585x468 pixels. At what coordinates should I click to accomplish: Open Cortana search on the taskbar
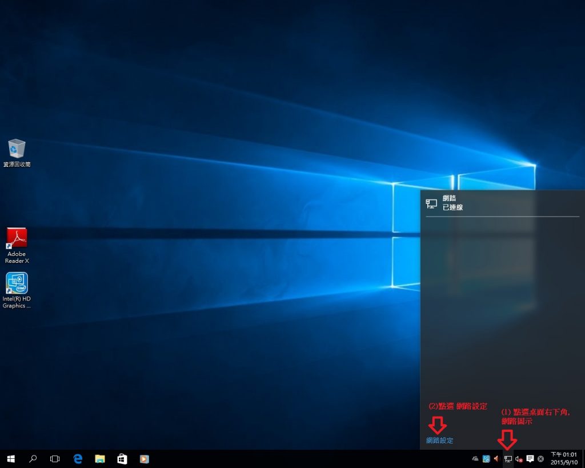coord(33,458)
